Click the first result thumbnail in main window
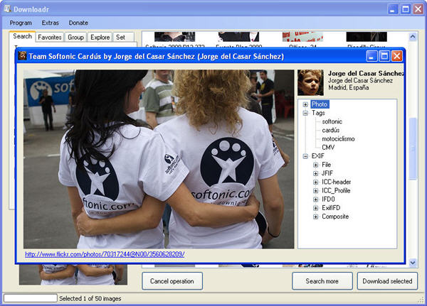The image size is (427, 306). click(x=174, y=37)
